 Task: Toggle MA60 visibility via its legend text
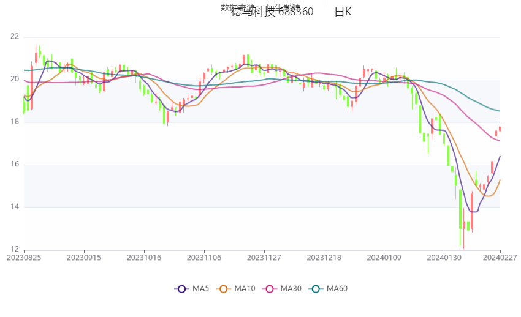pyautogui.click(x=337, y=289)
